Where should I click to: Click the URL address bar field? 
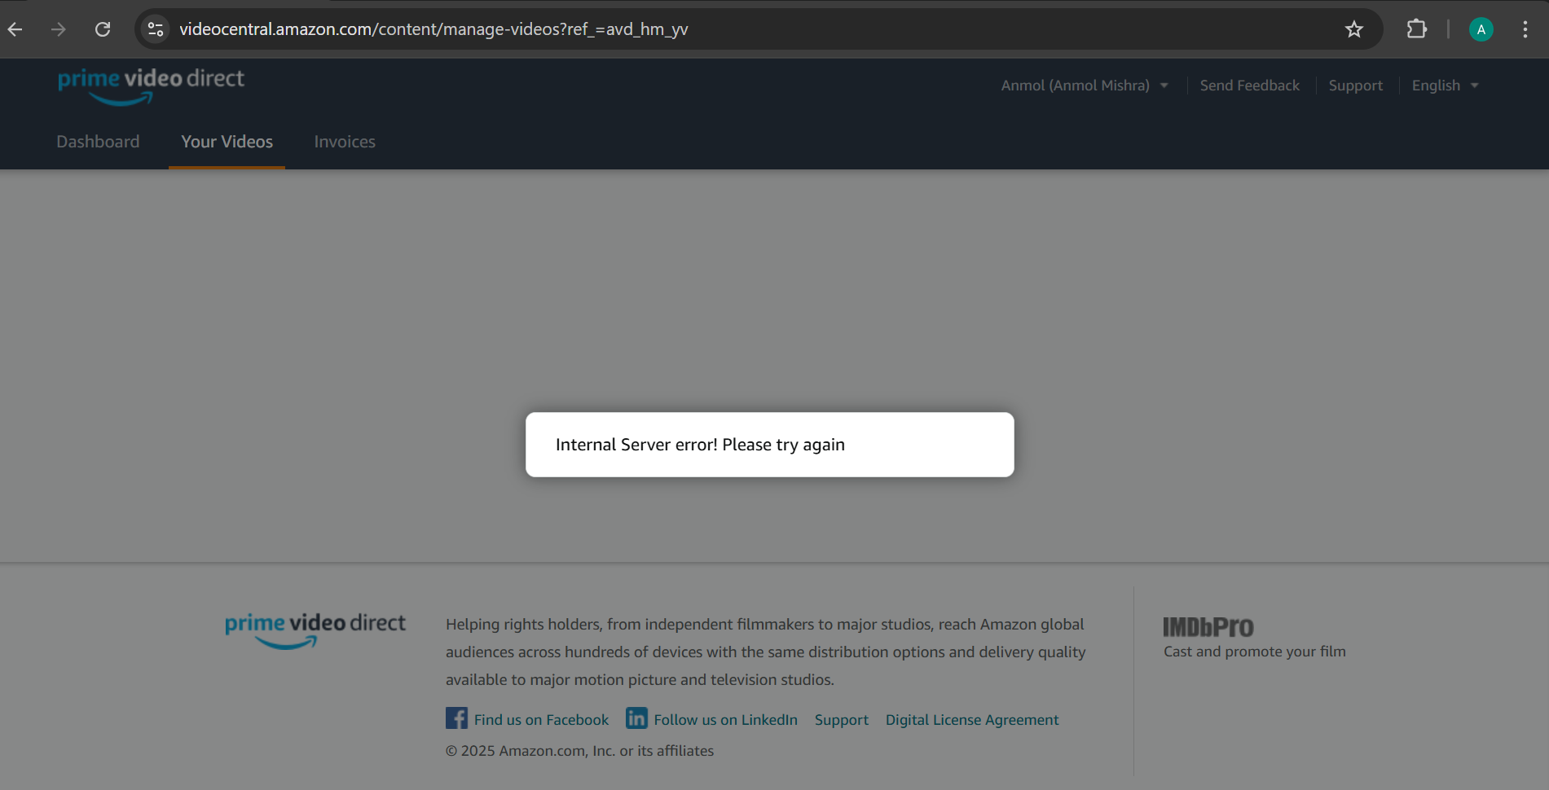click(x=733, y=29)
